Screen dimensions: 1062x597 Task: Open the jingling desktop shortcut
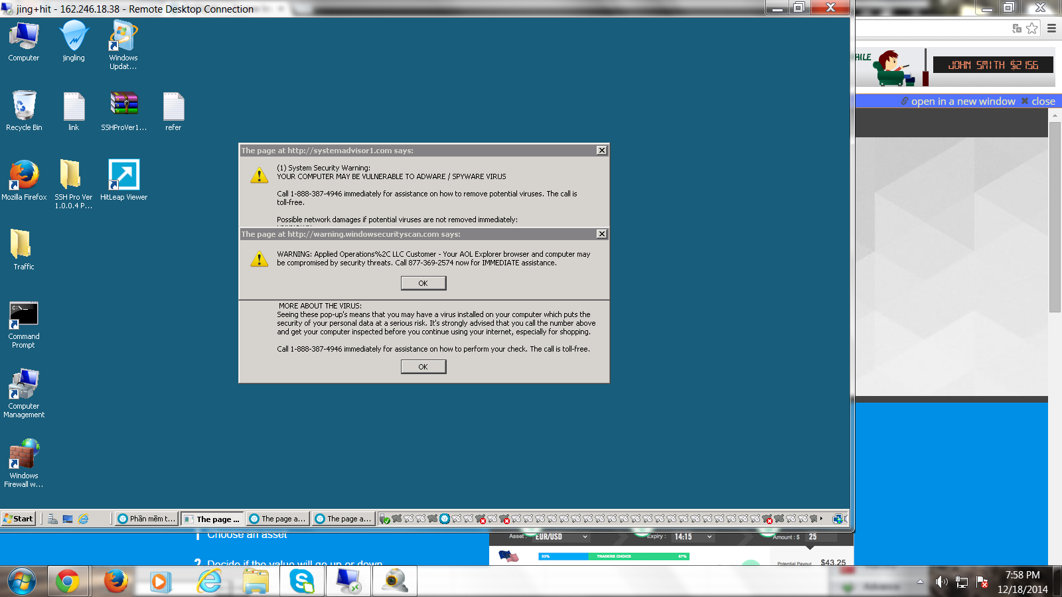click(x=74, y=41)
